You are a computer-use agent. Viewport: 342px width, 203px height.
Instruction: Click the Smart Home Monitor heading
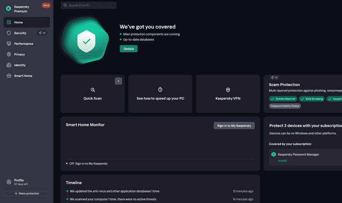coord(85,125)
